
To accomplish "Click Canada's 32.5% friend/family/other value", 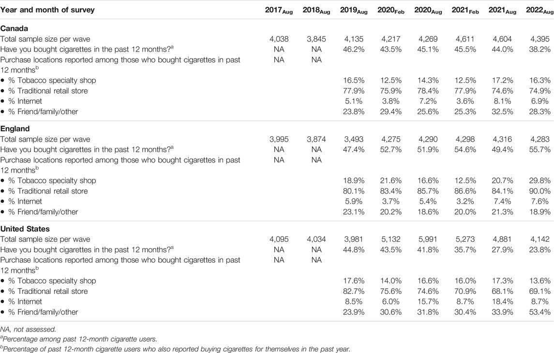I will point(502,112).
